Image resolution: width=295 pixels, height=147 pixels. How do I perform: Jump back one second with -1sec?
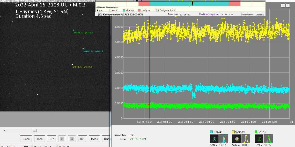39,139
